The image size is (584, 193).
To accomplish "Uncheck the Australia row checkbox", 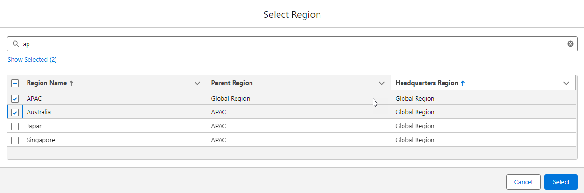I will [15, 112].
